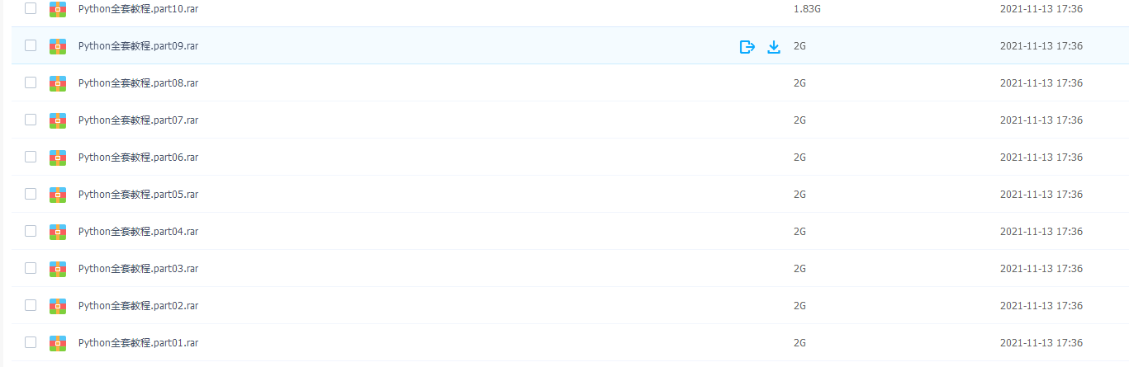The image size is (1129, 367).
Task: Open the file Python全套教程.part05.rar
Action: pos(138,195)
